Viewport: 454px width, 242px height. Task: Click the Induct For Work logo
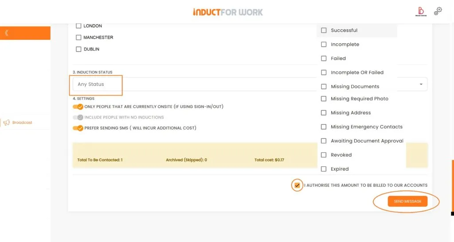pyautogui.click(x=227, y=12)
